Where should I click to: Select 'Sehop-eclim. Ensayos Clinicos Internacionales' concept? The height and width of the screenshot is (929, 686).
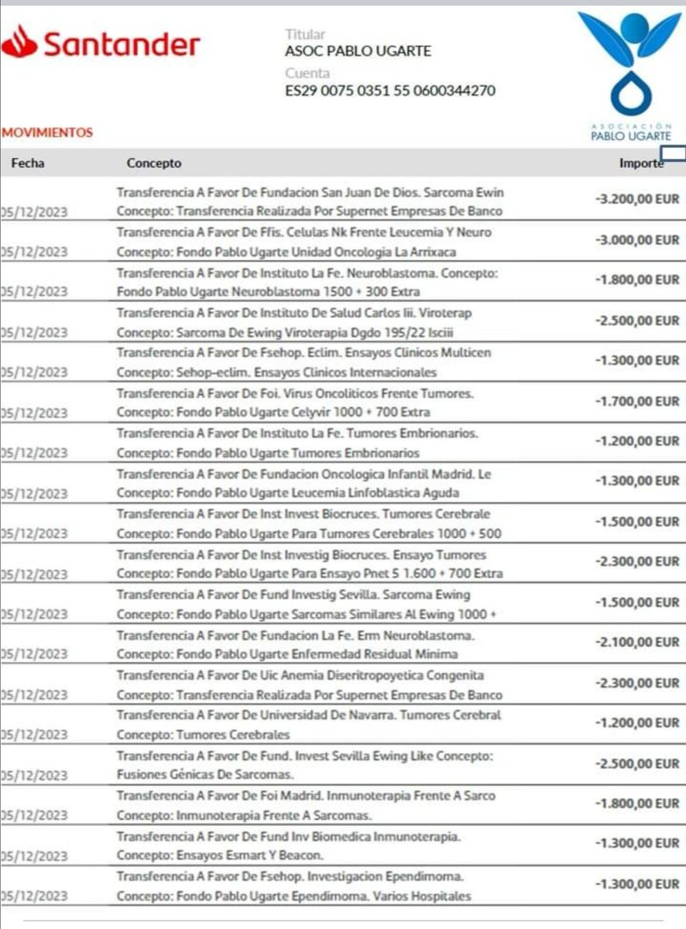click(307, 373)
